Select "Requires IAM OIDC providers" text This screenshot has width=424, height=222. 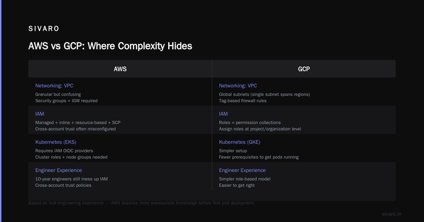[x=64, y=151]
